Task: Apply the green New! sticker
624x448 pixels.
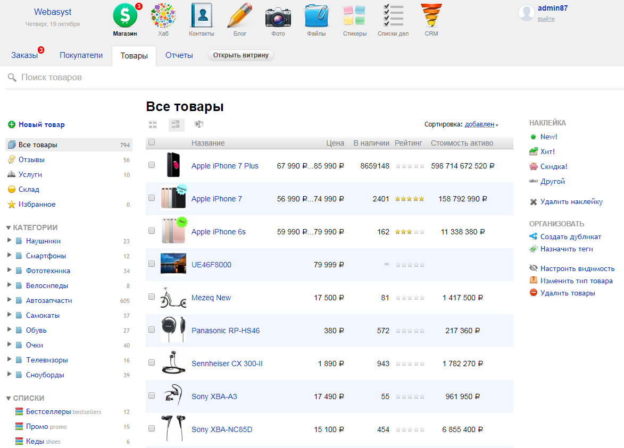Action: pos(548,137)
